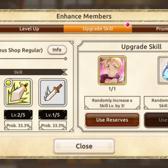Tap the Randomly increase Skill Lv. by 3 box
This screenshot has width=168, height=168.
pyautogui.click(x=112, y=103)
